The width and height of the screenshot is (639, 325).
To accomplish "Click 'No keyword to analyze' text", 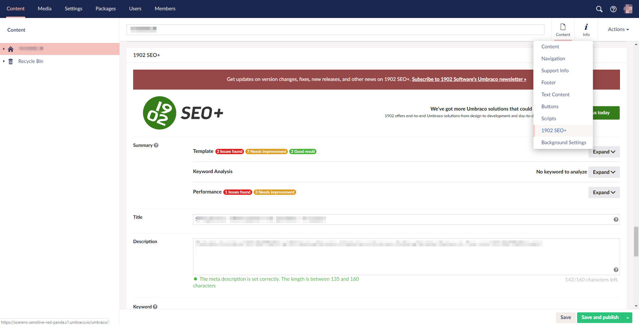I will (561, 172).
